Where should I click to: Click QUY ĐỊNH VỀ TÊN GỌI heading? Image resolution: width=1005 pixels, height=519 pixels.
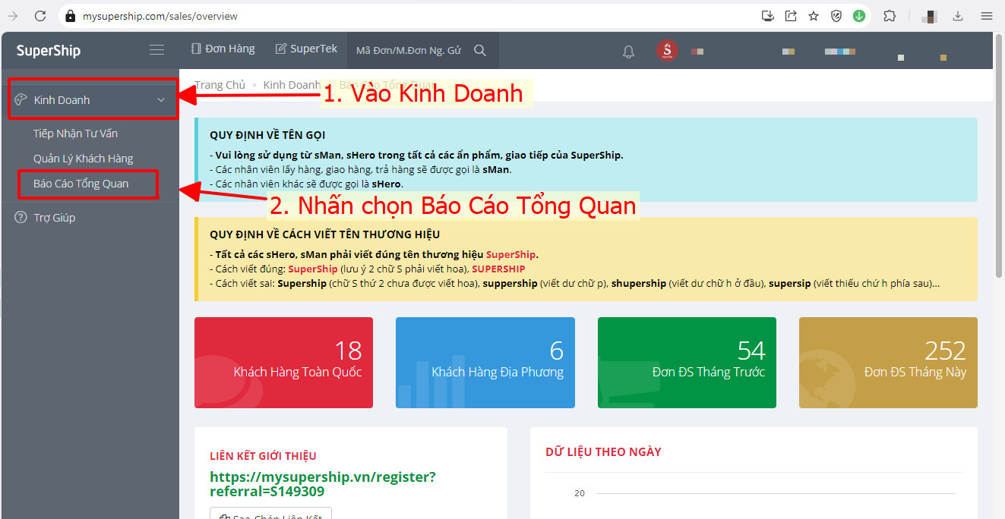point(267,135)
